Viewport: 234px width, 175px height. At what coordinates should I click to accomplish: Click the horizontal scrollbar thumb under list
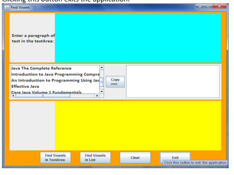[43, 96]
